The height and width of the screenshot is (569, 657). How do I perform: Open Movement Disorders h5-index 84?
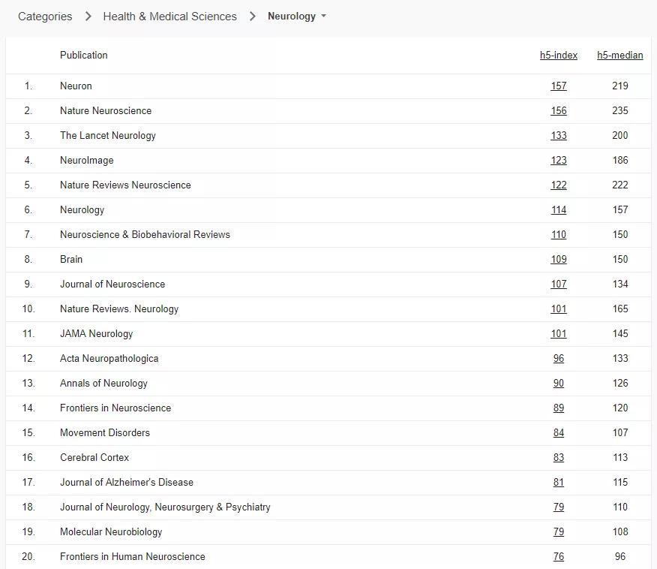pos(559,432)
